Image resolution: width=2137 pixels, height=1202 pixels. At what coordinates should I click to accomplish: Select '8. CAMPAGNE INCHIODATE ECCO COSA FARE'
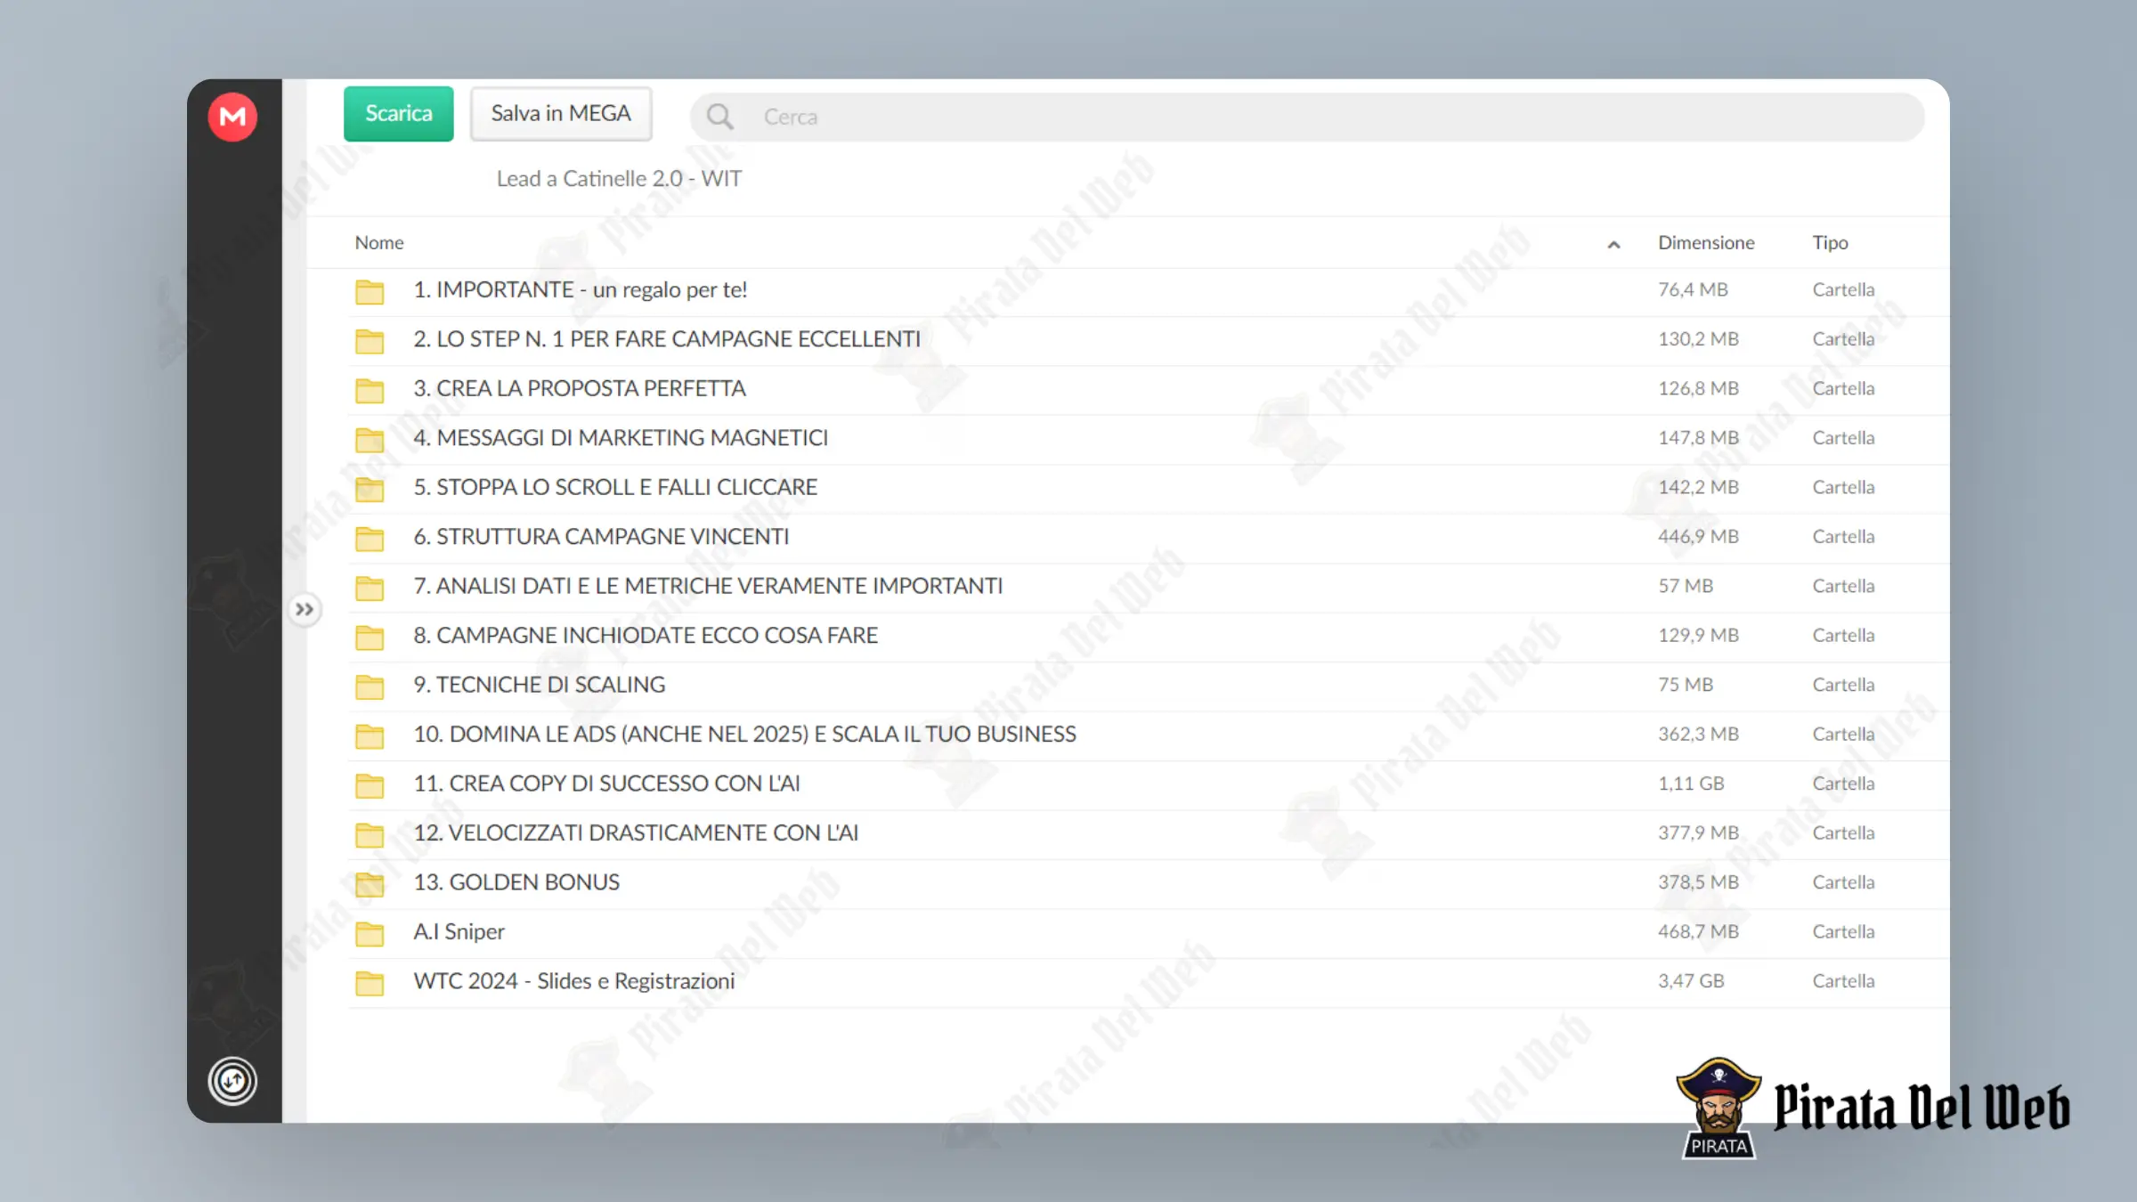[646, 636]
